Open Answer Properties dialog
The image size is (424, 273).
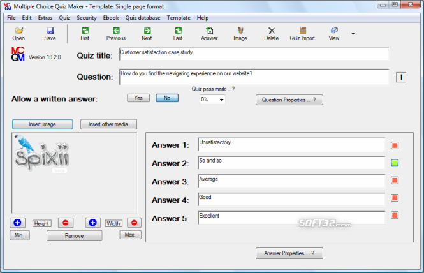[289, 253]
